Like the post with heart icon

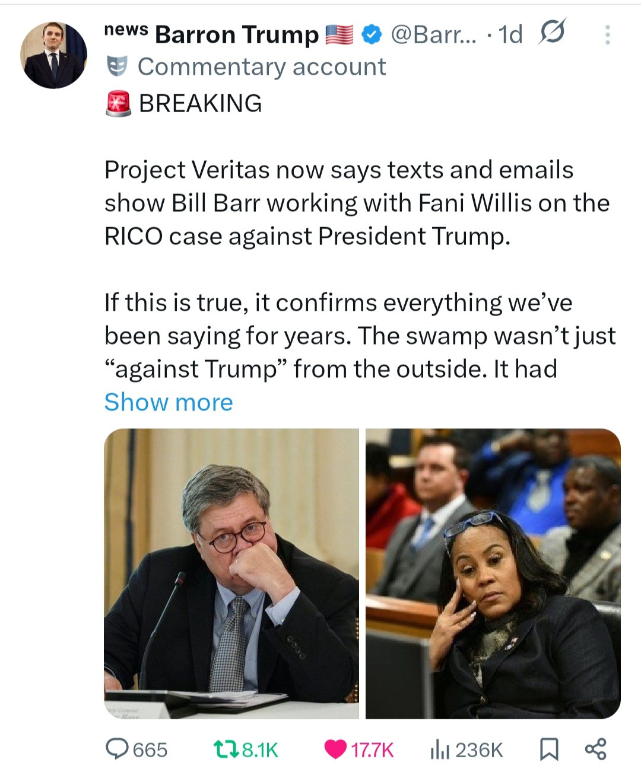click(x=335, y=750)
